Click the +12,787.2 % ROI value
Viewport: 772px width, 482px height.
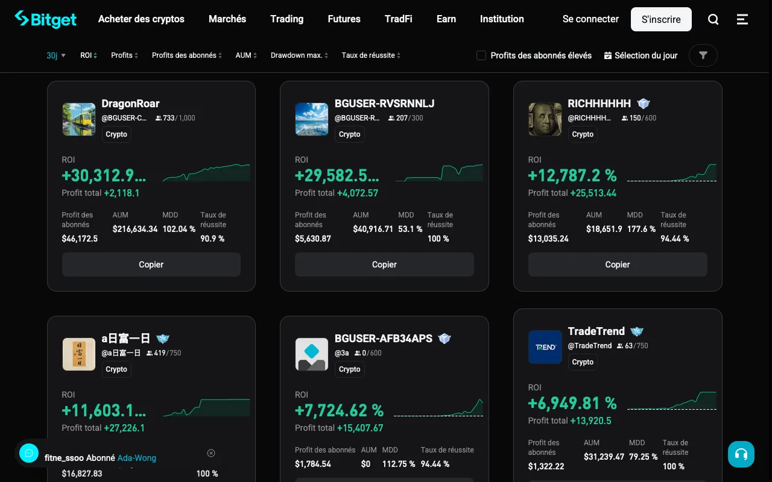tap(572, 175)
